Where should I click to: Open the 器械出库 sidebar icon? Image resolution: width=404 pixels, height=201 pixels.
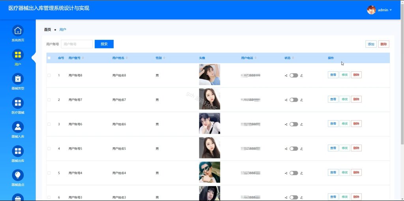pyautogui.click(x=18, y=151)
